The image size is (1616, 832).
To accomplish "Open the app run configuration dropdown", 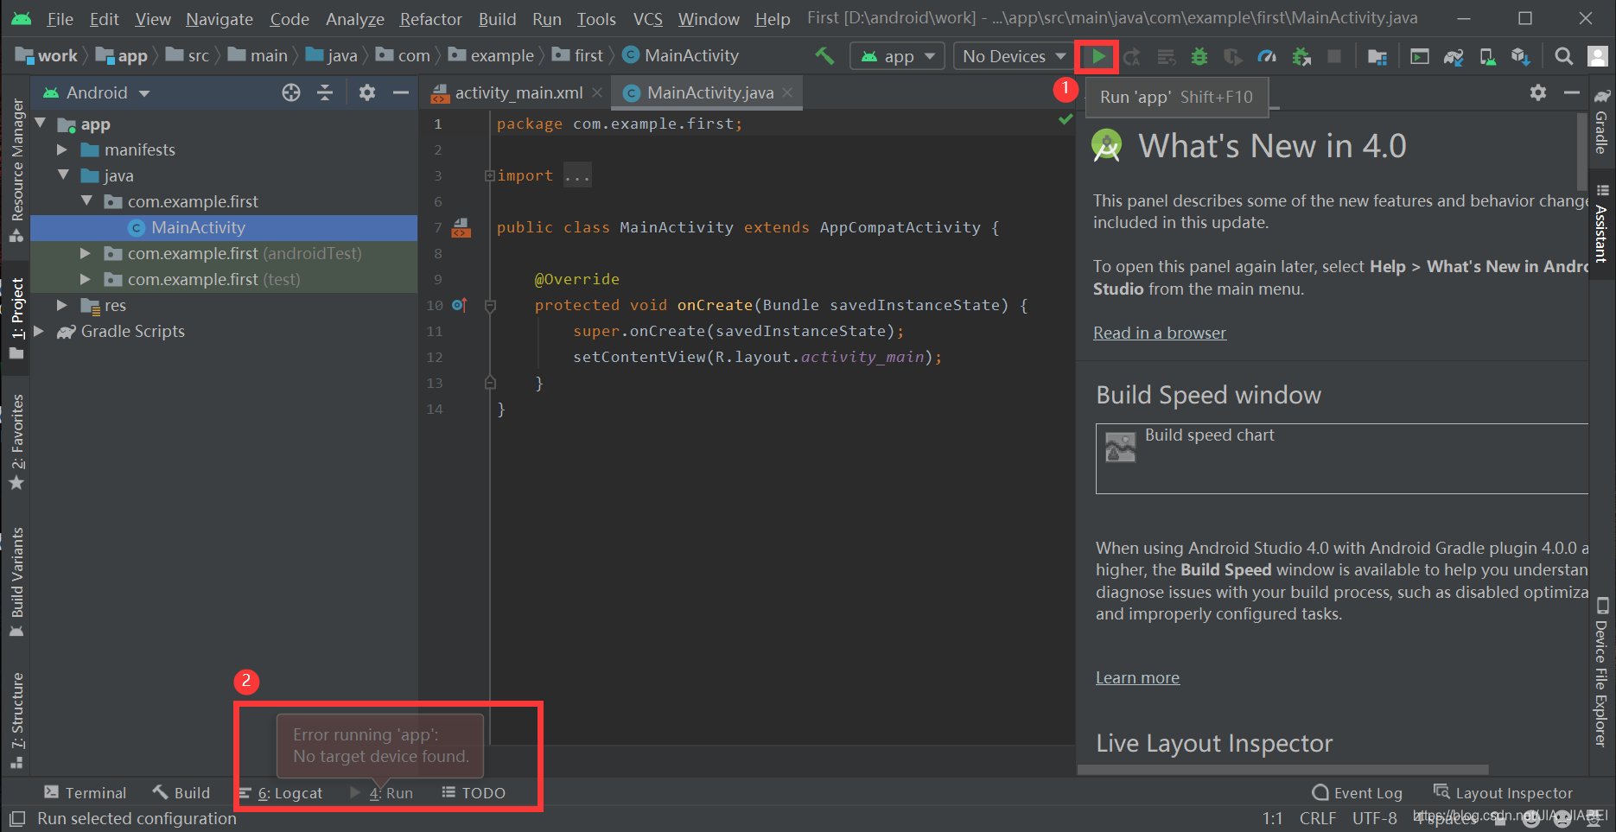I will (x=897, y=56).
